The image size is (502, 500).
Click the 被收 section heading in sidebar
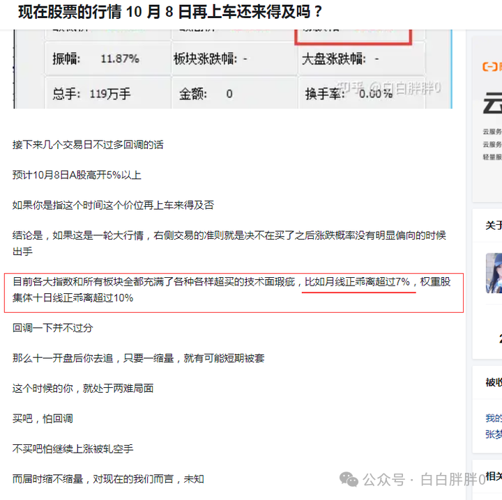[x=494, y=382]
